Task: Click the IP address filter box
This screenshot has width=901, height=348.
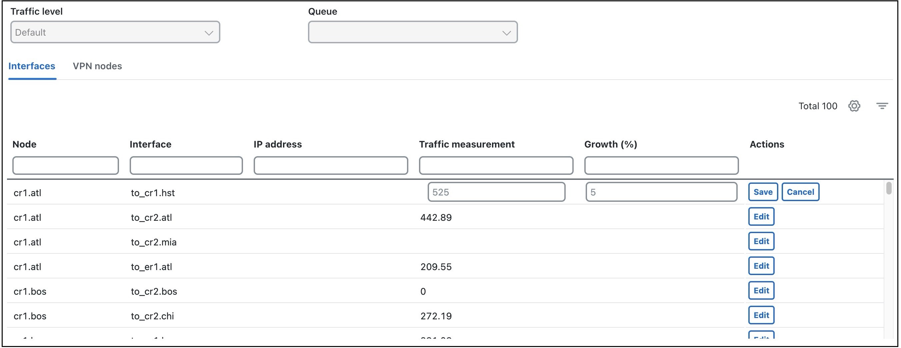Action: coord(331,165)
